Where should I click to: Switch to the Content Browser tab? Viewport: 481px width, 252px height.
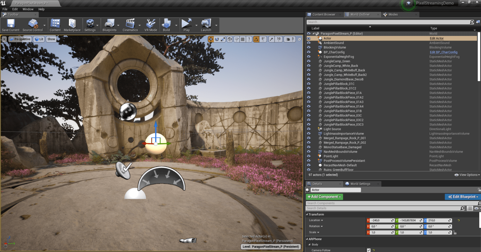(323, 14)
